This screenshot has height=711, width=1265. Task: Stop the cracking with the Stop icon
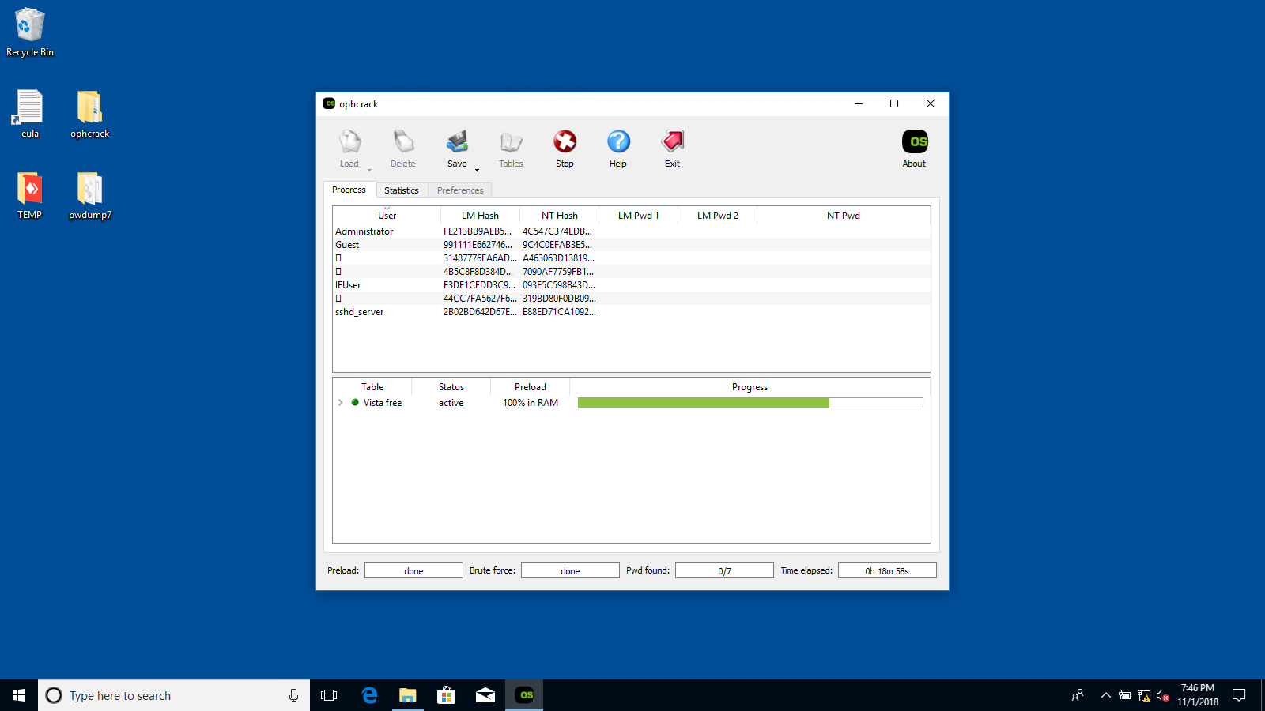(565, 142)
